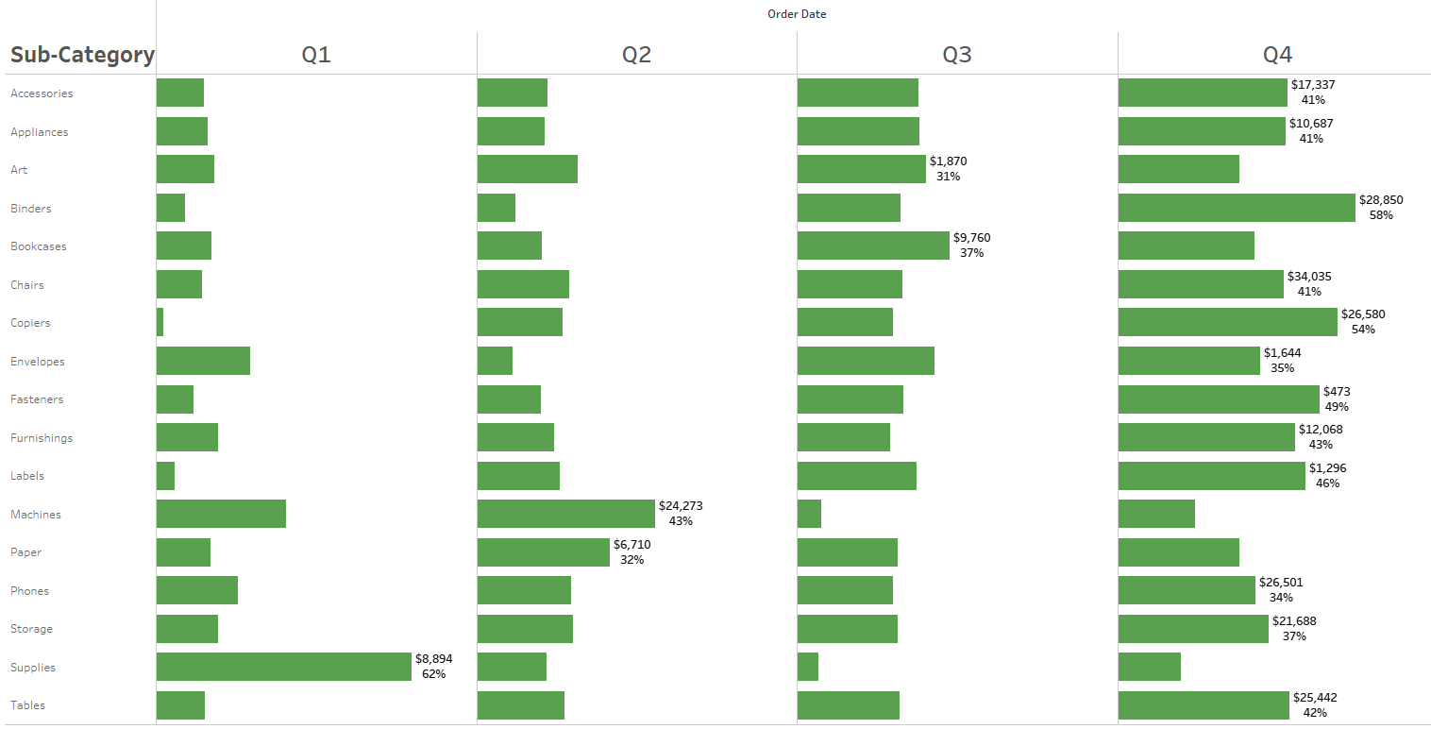The height and width of the screenshot is (729, 1431).
Task: Click the Q1 column header
Action: pyautogui.click(x=316, y=55)
